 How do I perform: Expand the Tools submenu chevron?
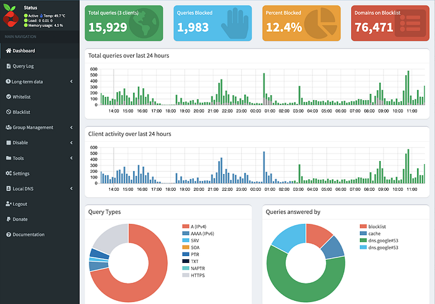[71, 158]
